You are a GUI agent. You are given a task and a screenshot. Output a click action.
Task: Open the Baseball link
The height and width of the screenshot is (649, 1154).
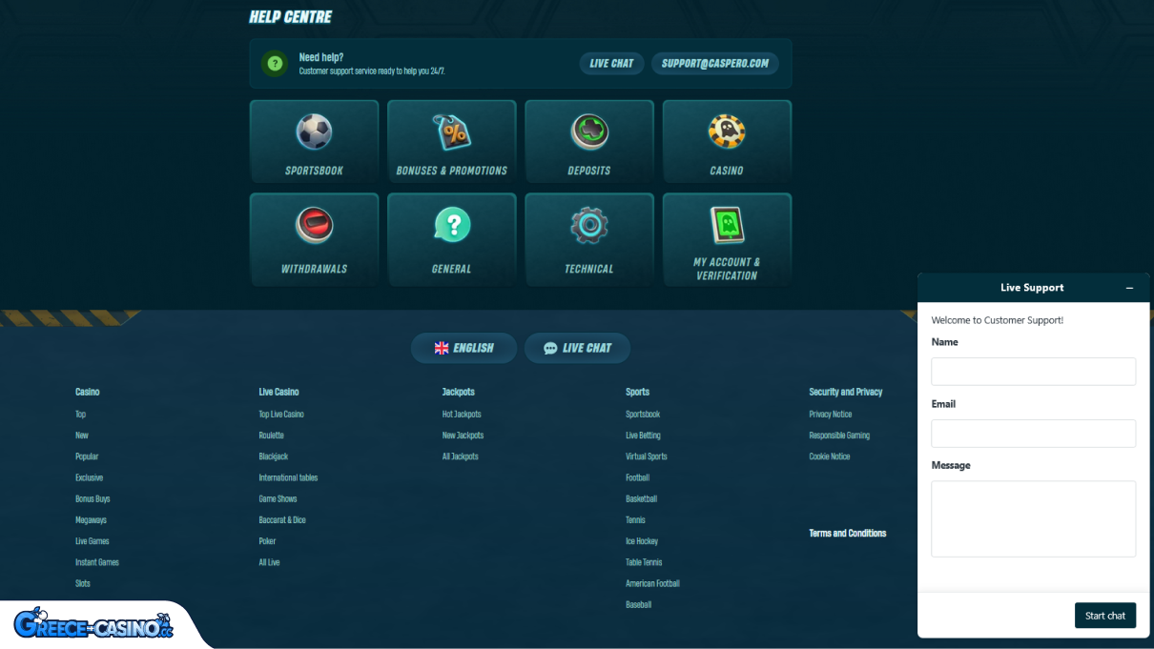(x=638, y=604)
